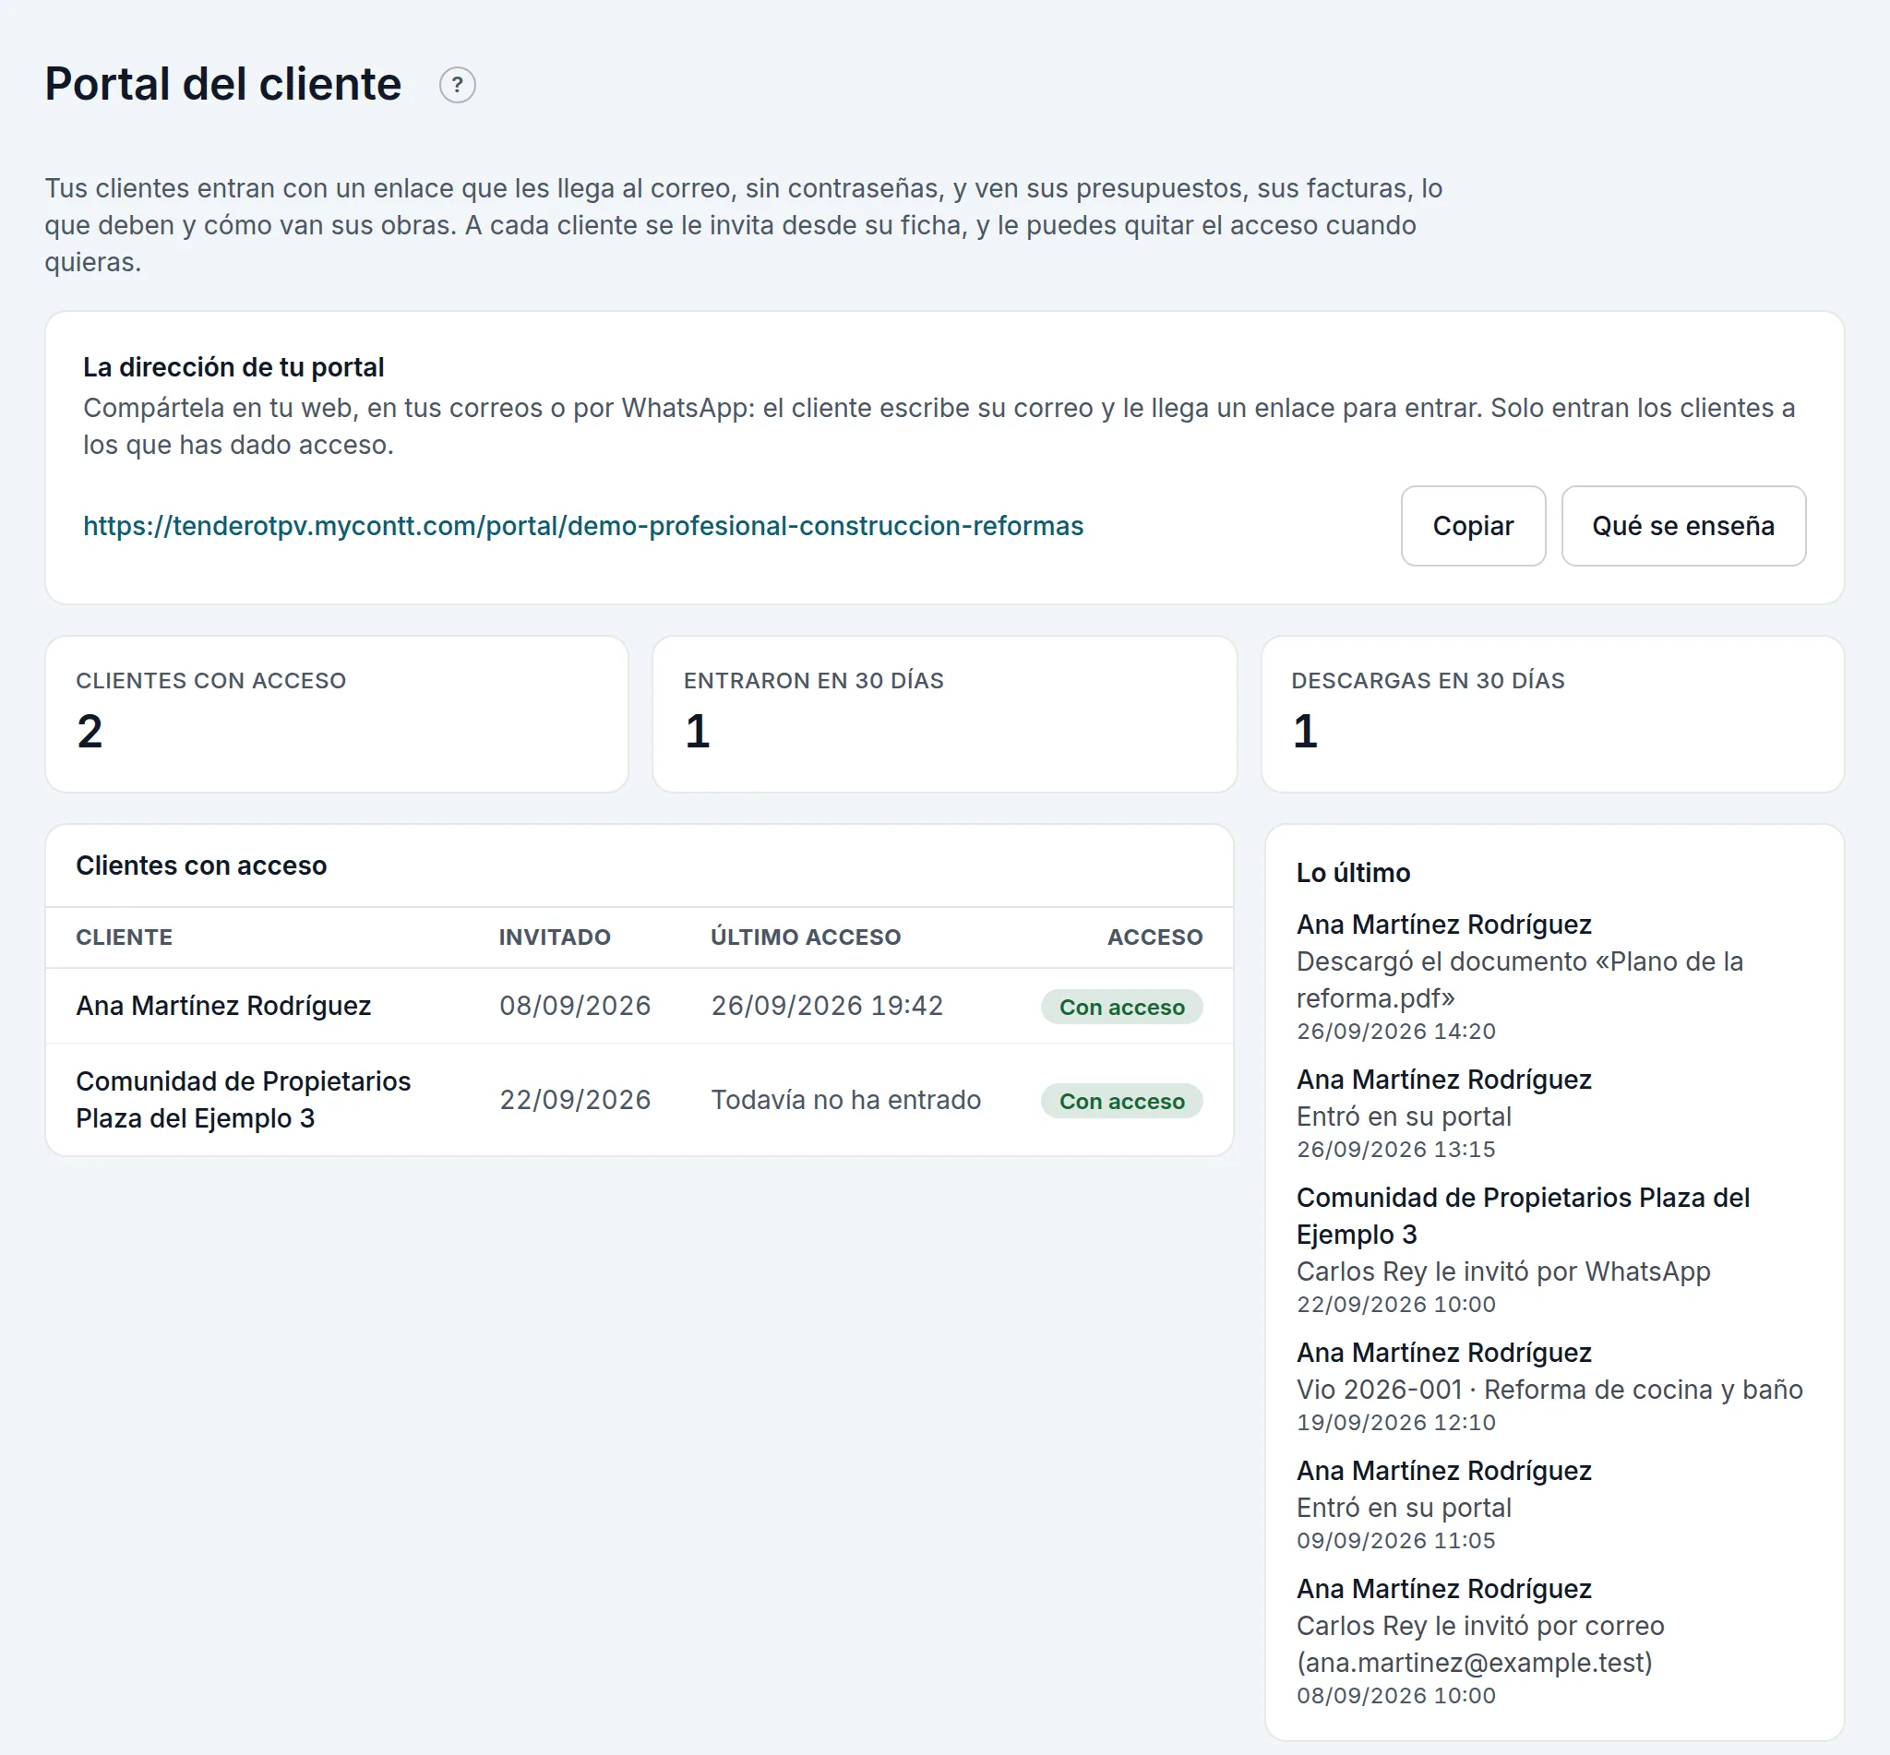Image resolution: width=1890 pixels, height=1755 pixels.
Task: Click the Clientes con acceso table heading
Action: click(x=201, y=866)
